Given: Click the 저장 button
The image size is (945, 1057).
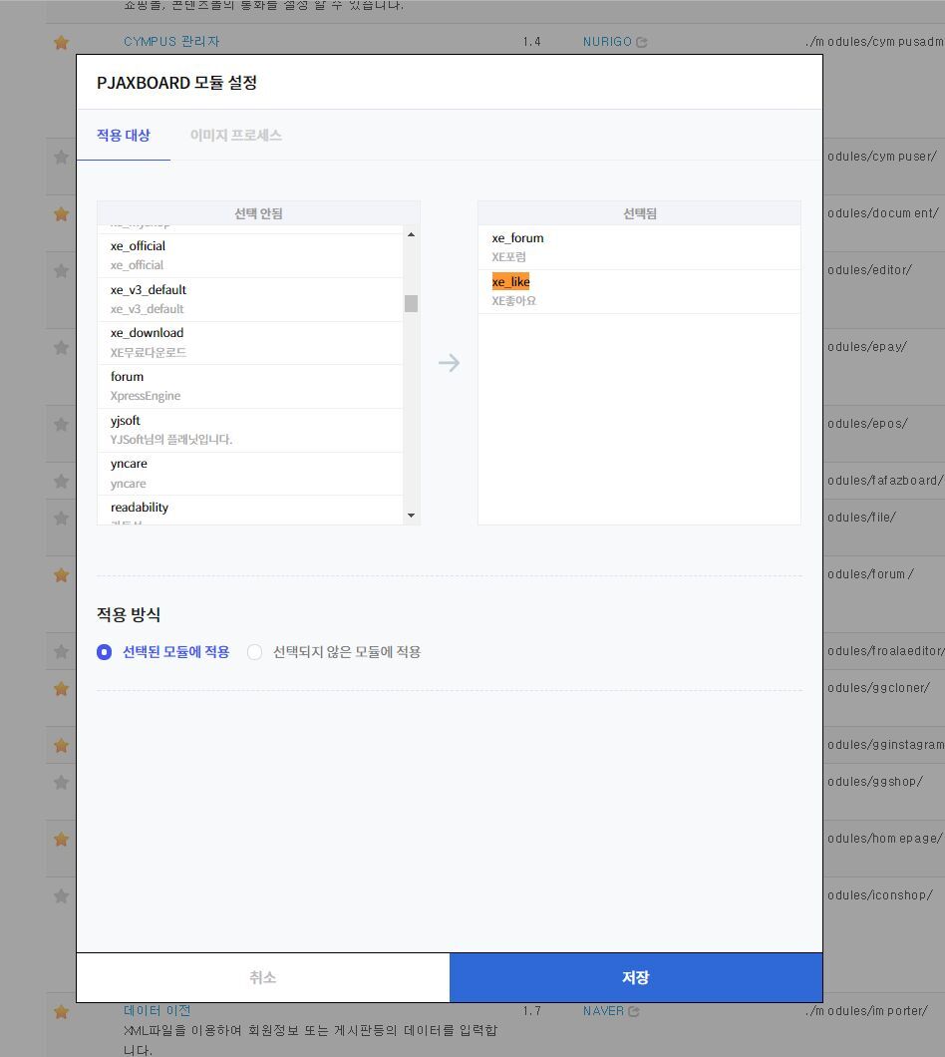Looking at the screenshot, I should tap(636, 977).
